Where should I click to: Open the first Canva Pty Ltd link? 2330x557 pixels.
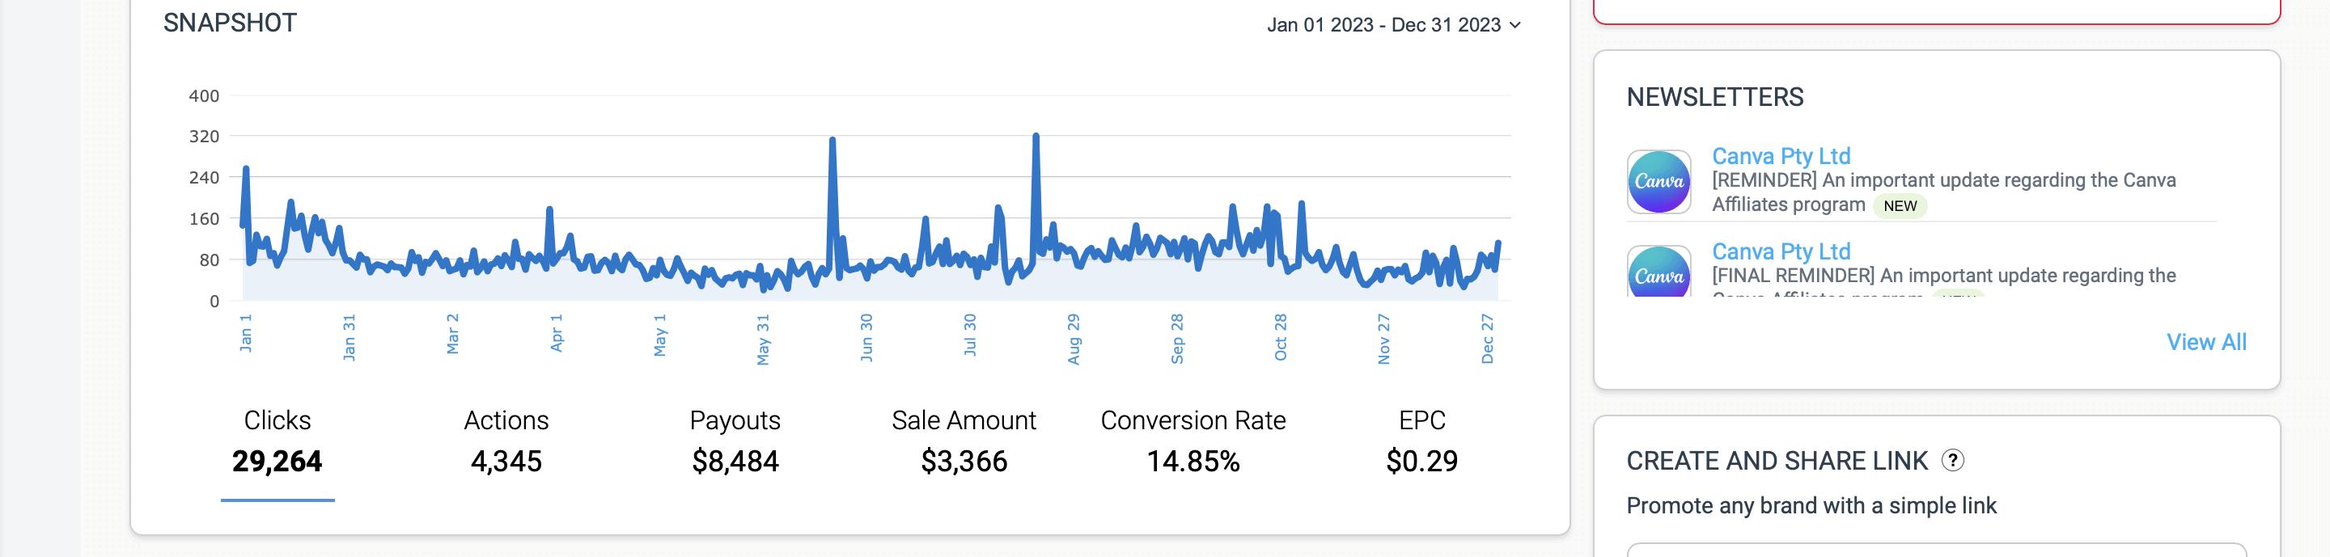[1780, 157]
